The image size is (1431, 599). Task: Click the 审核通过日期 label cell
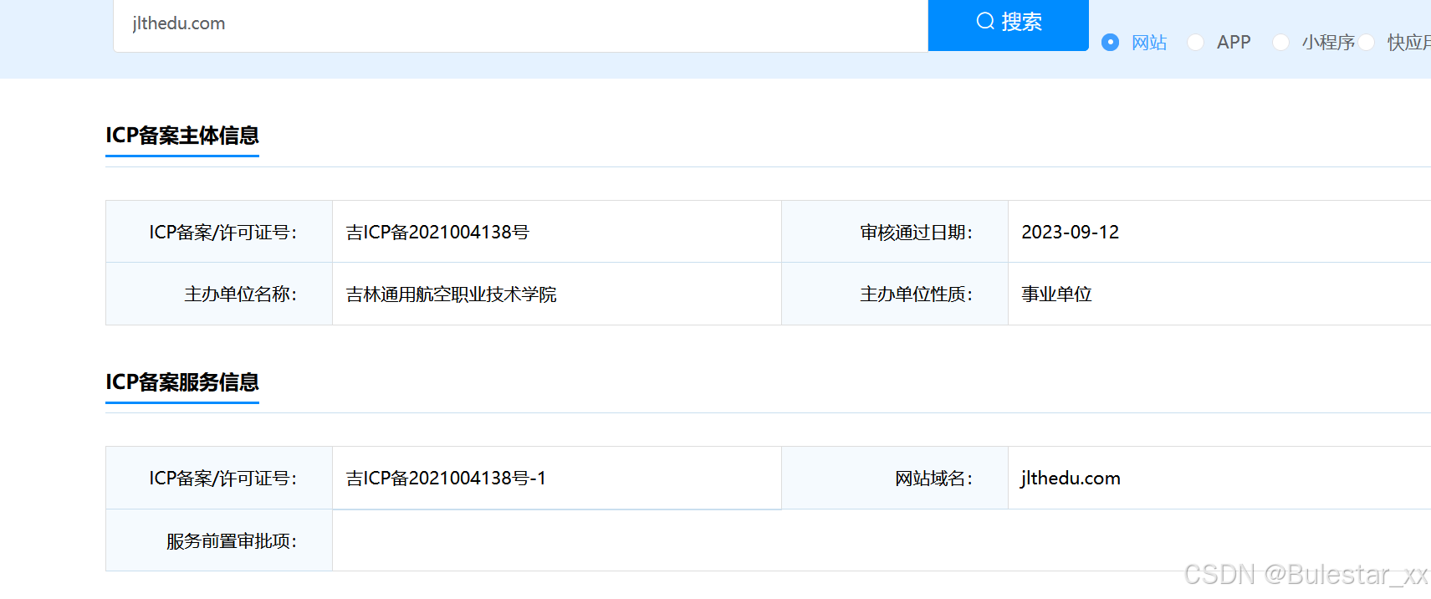[895, 232]
